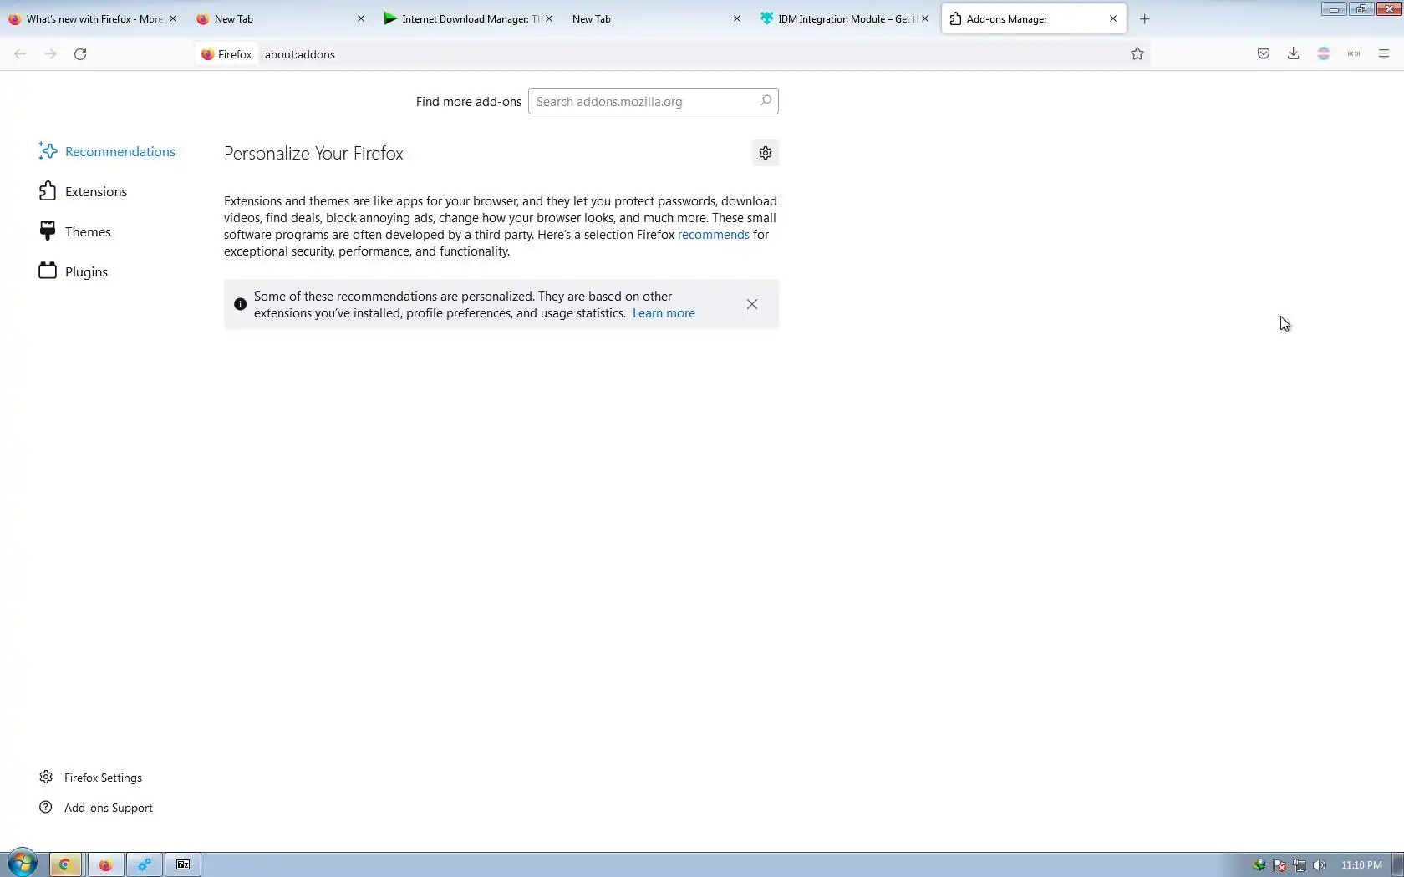Open Tools for all add-ons gear
The height and width of the screenshot is (877, 1404).
pyautogui.click(x=766, y=153)
